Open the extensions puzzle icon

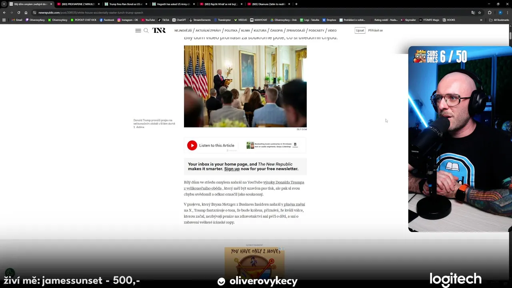tap(490, 12)
